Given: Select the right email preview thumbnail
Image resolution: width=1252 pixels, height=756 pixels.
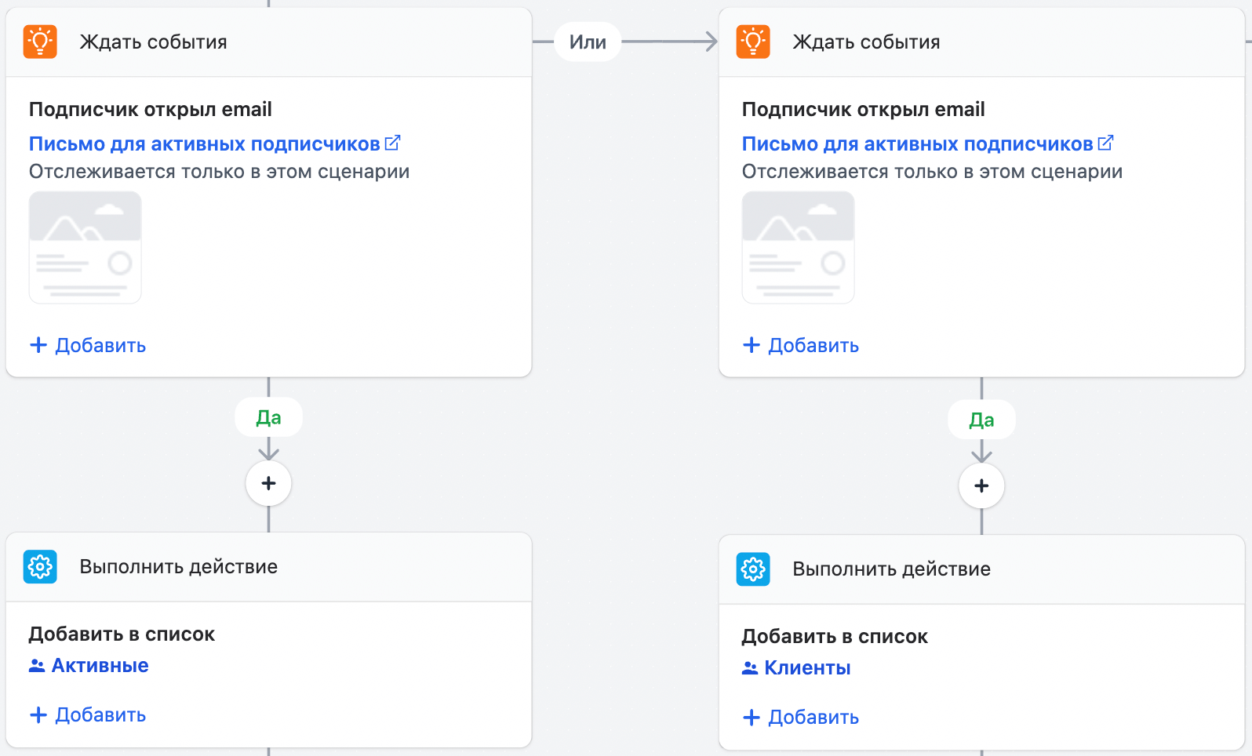Looking at the screenshot, I should click(x=799, y=247).
